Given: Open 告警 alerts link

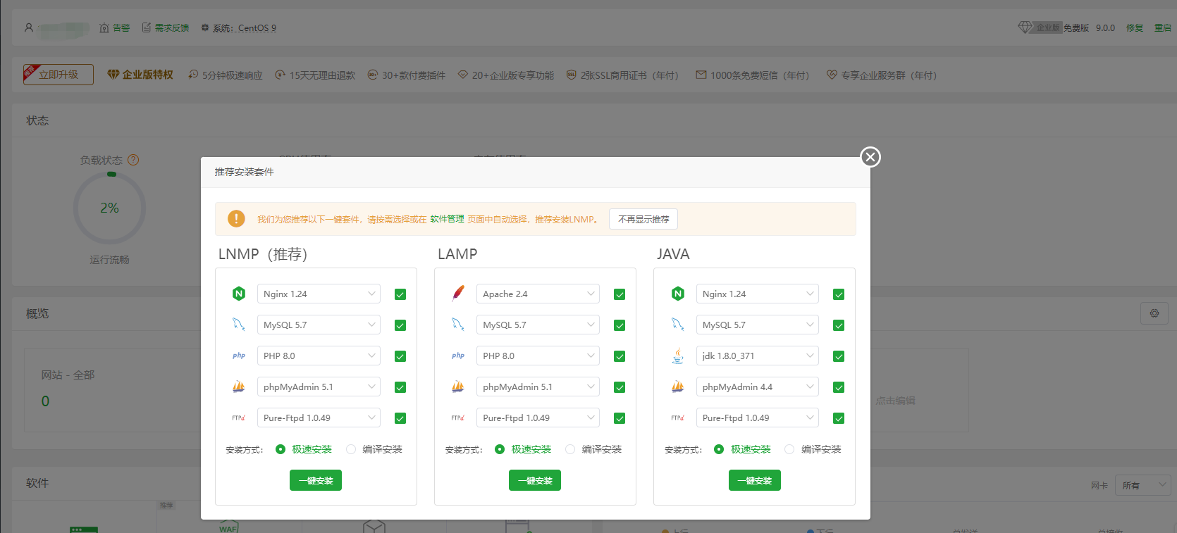Looking at the screenshot, I should 121,28.
